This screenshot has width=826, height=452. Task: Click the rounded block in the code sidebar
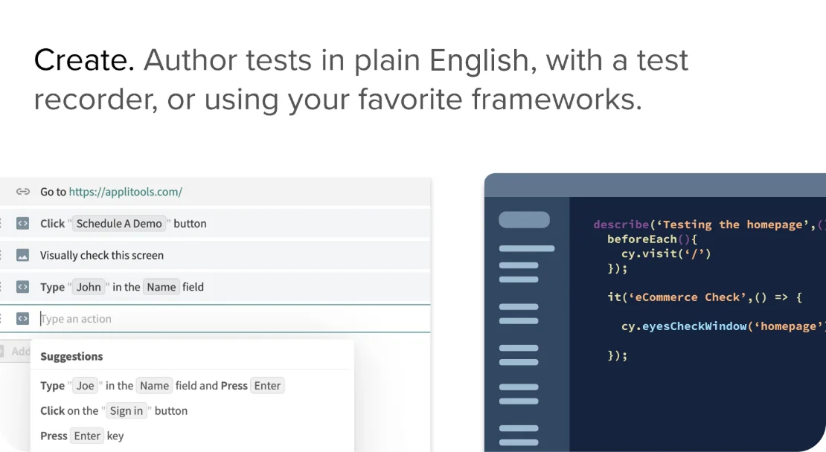(x=525, y=219)
